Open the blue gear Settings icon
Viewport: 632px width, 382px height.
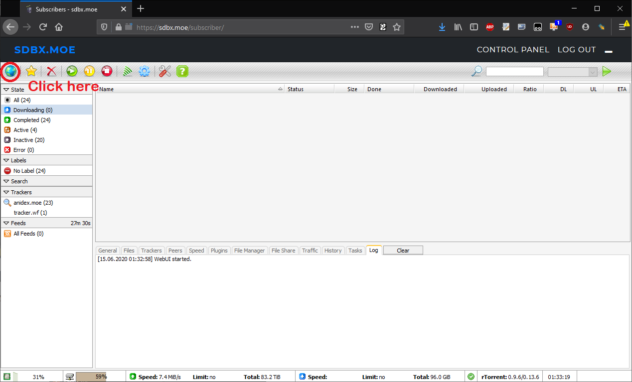point(145,72)
